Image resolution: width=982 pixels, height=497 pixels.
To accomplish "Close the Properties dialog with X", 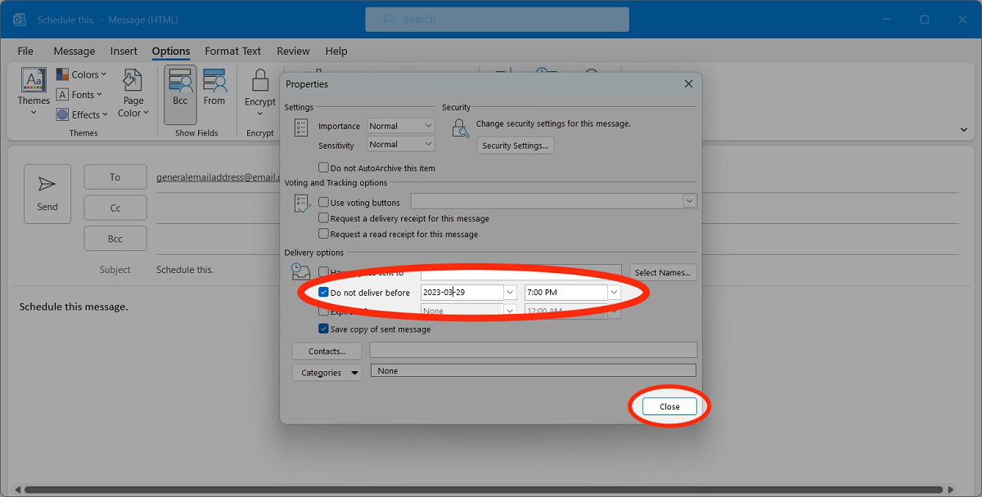I will (688, 83).
